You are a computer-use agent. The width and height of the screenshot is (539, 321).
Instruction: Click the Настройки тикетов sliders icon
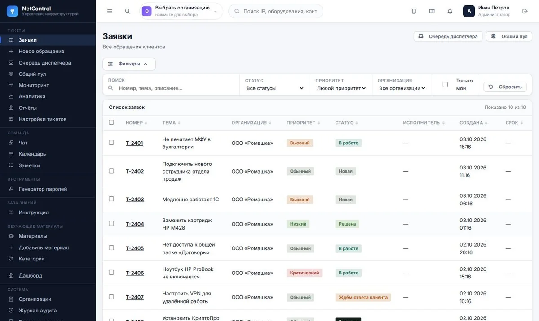(11, 119)
